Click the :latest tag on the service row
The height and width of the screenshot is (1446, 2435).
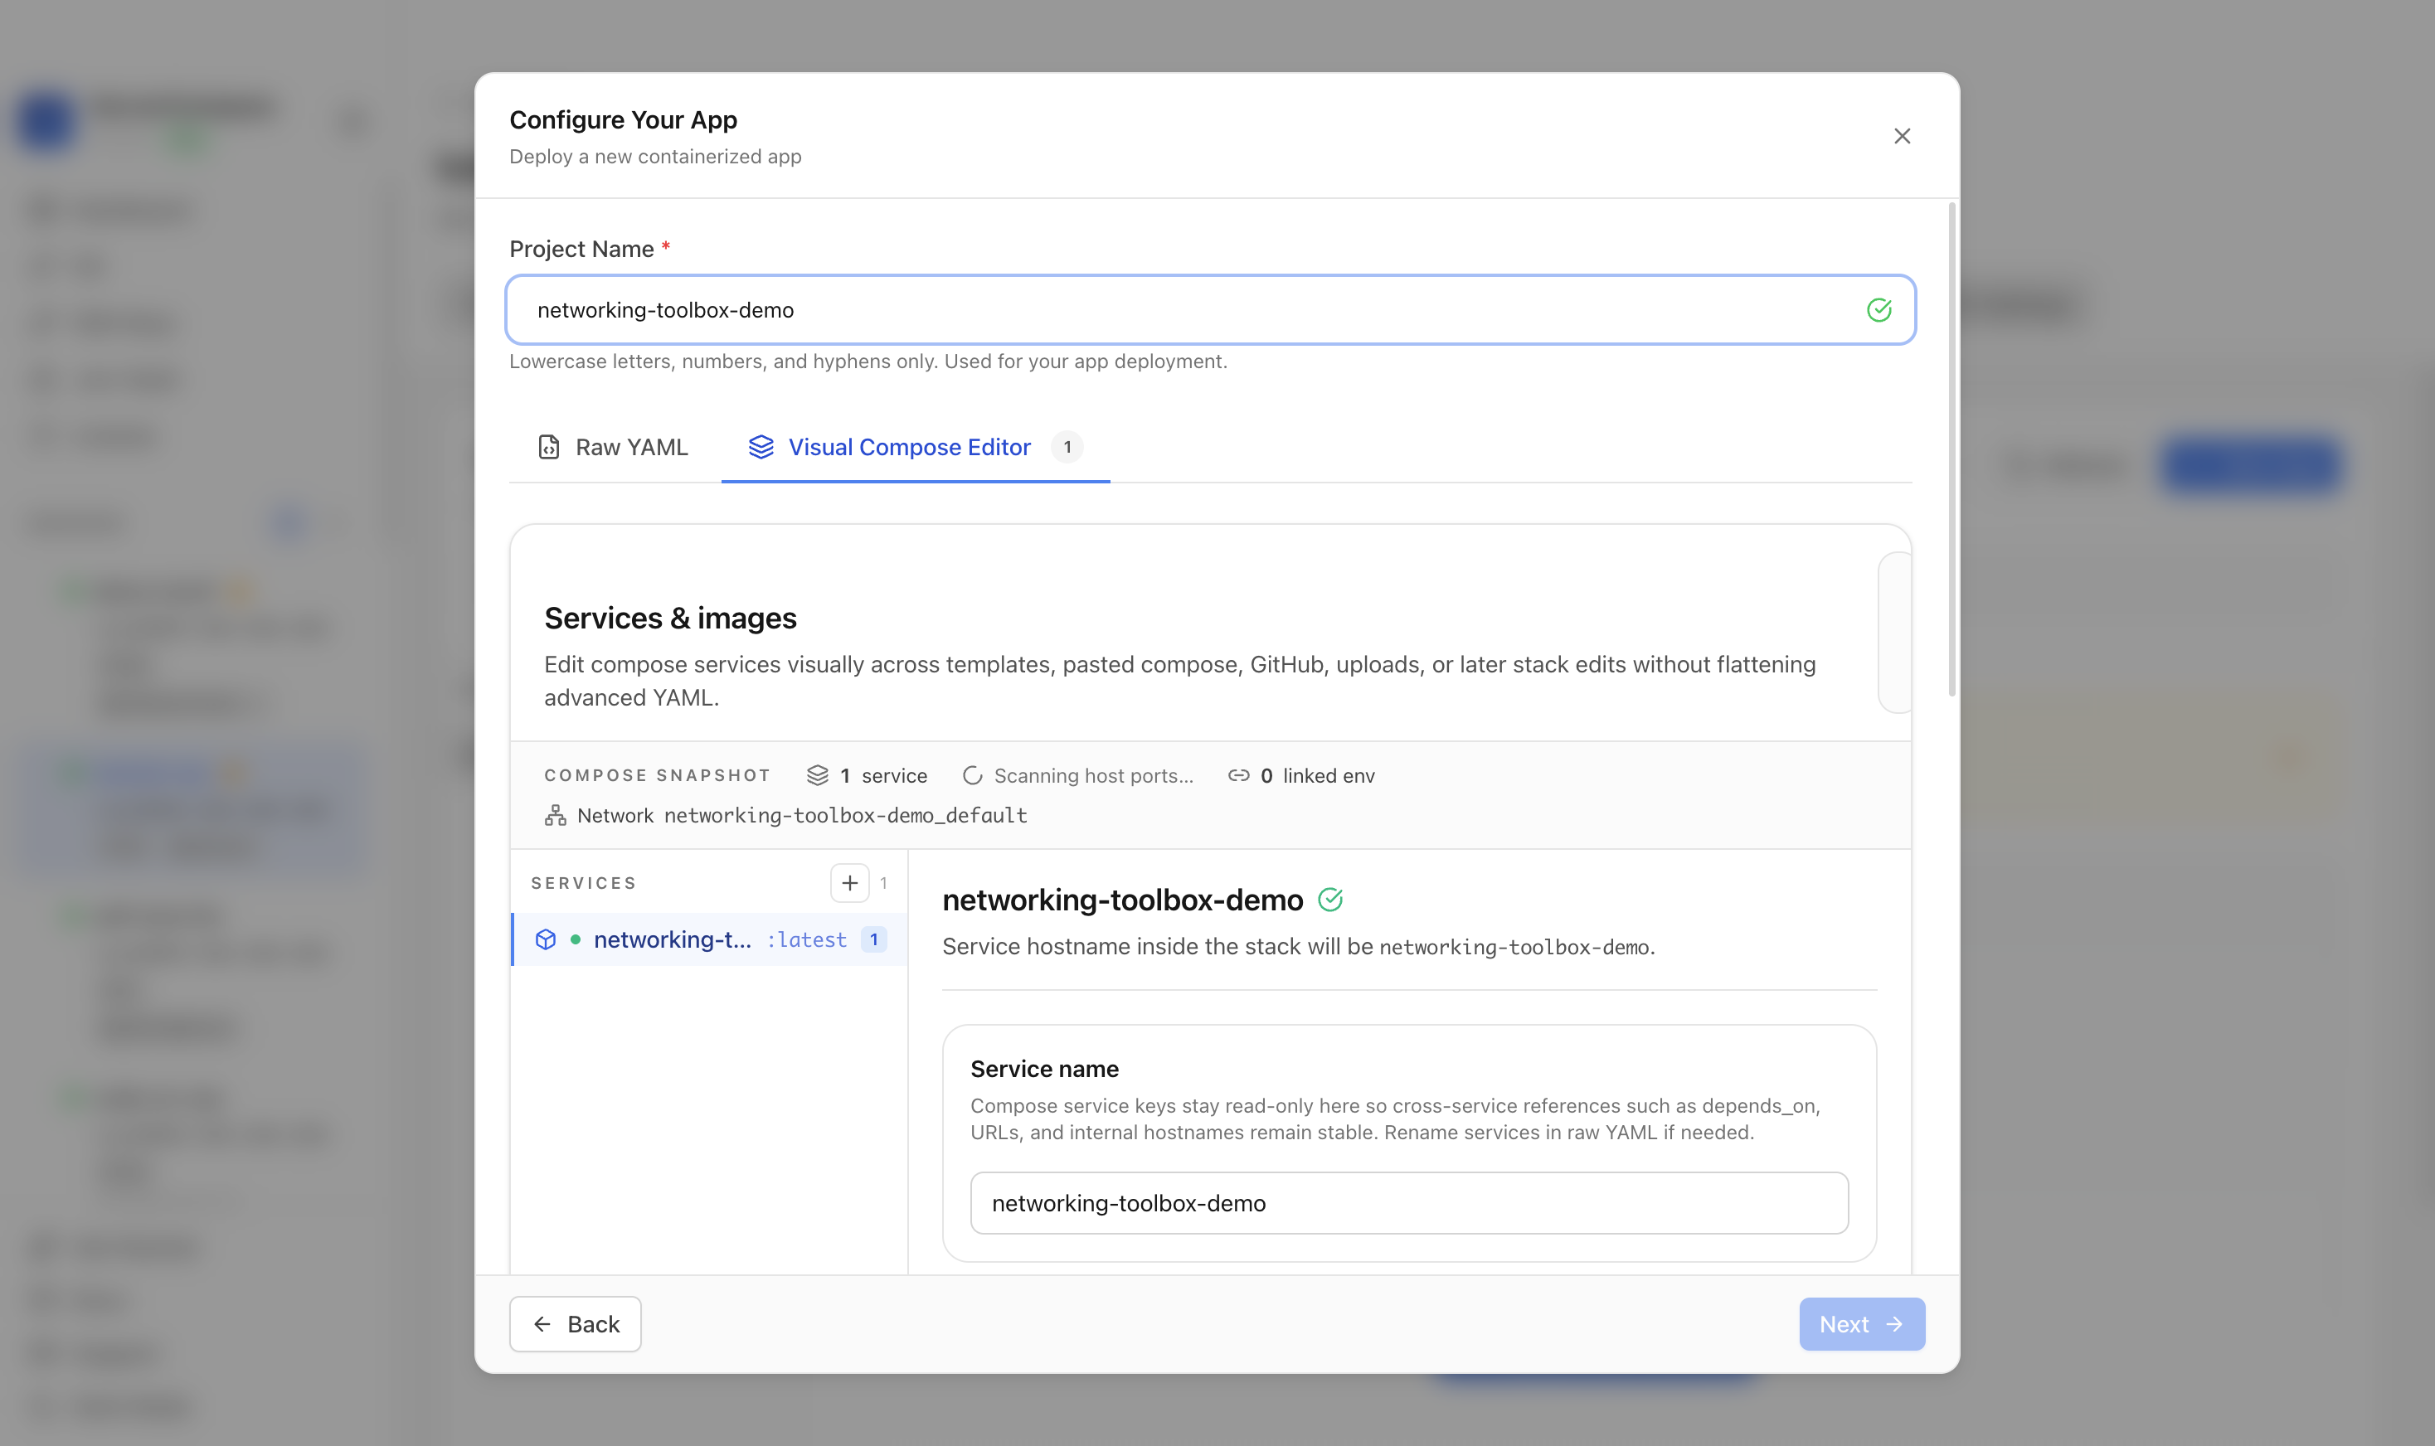(x=807, y=939)
